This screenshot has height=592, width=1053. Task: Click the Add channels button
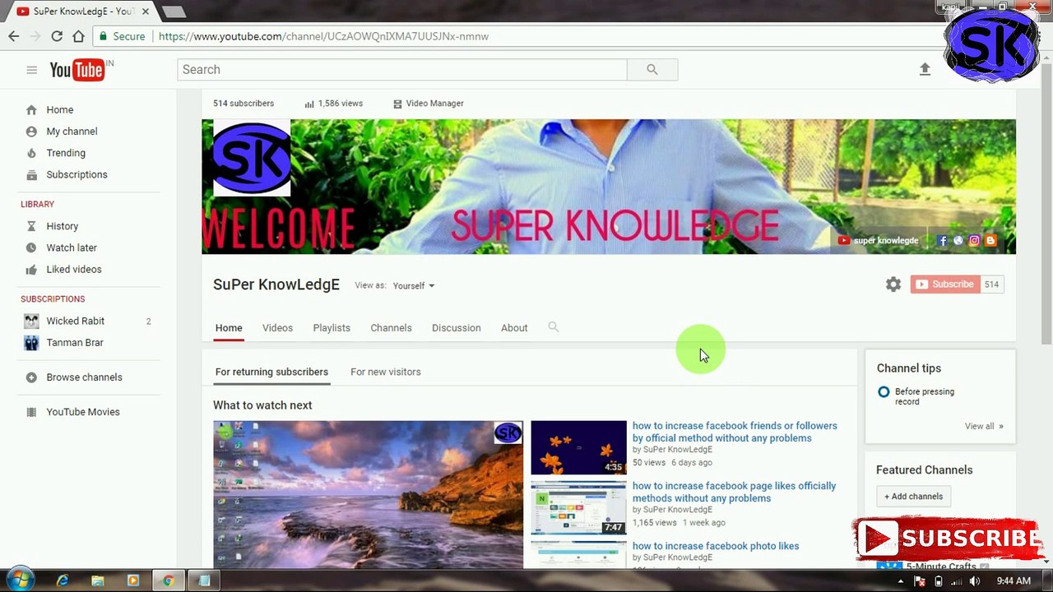coord(913,497)
